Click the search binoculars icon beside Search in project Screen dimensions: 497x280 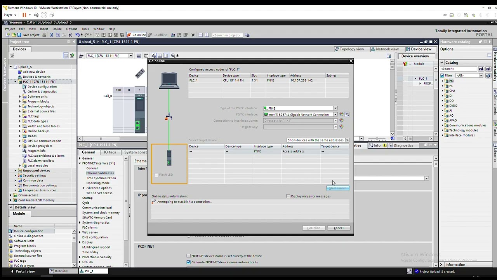click(x=248, y=35)
